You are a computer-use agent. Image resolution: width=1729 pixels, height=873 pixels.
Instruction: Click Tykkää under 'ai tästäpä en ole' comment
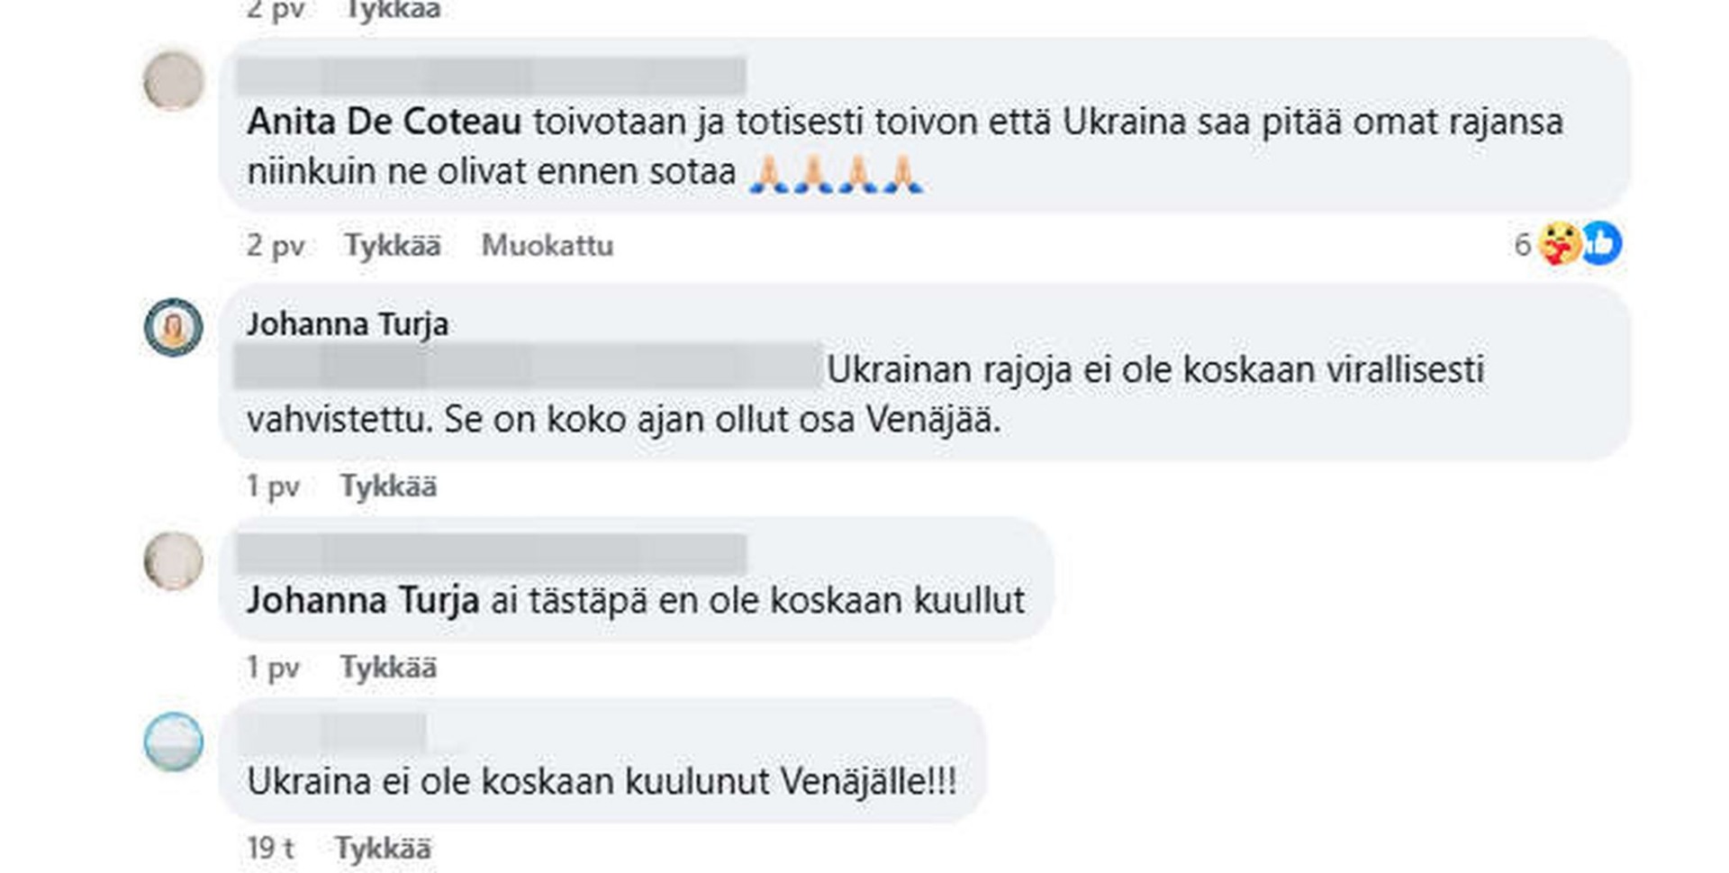click(x=388, y=668)
